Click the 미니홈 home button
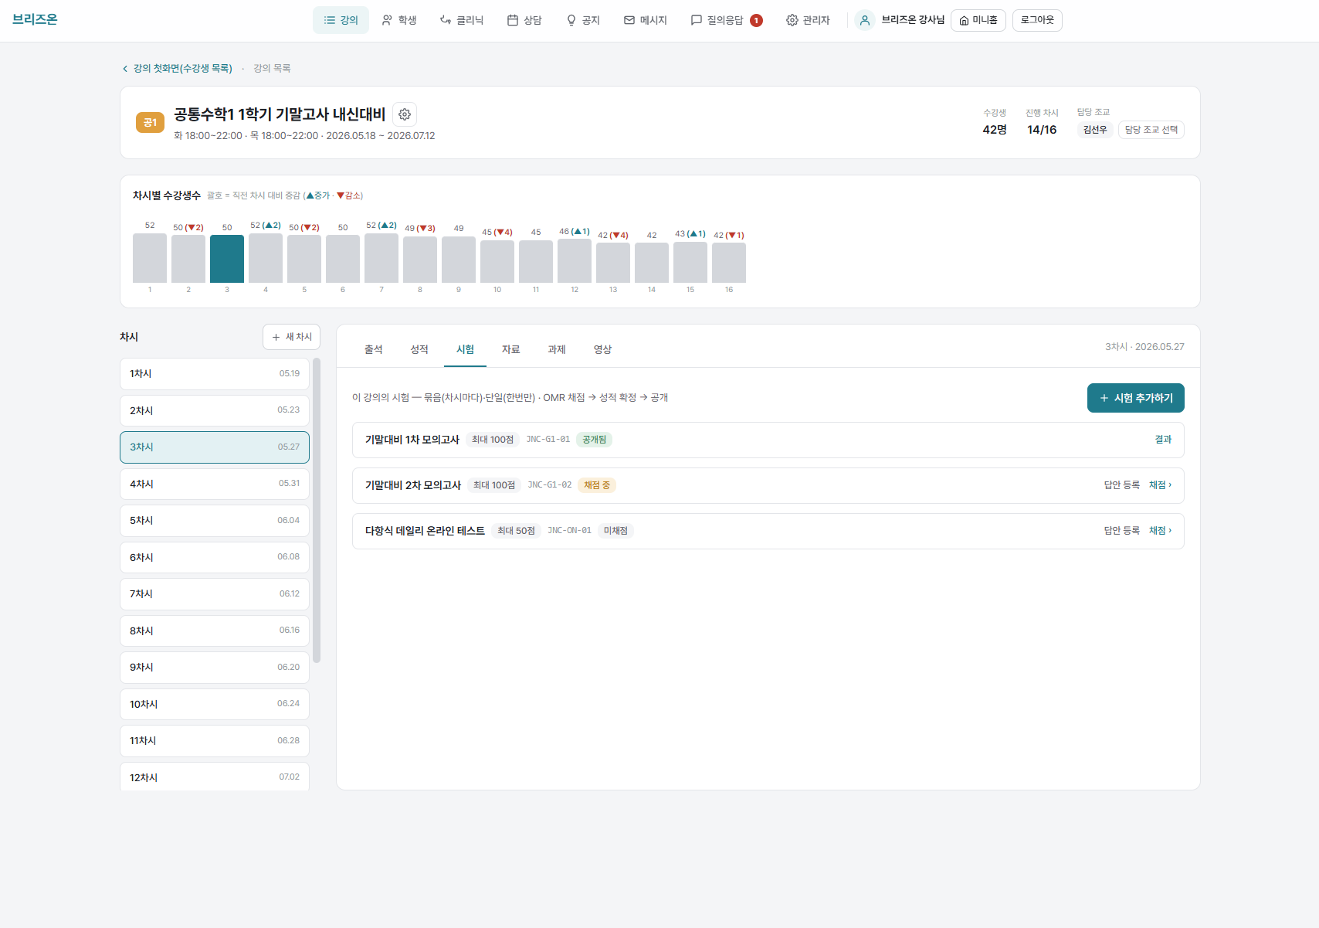Screen dimensions: 1319x928 click(978, 20)
